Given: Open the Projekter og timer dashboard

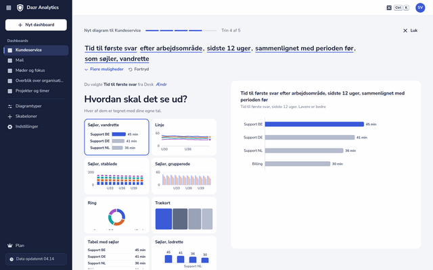Looking at the screenshot, I should pos(36,91).
